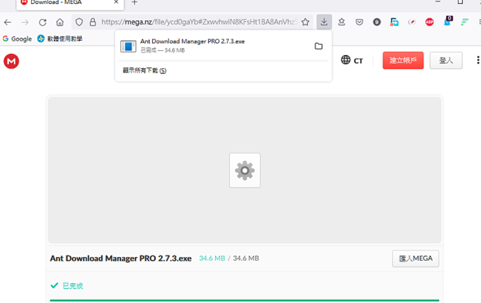Open the tracking protection shield
The height and width of the screenshot is (303, 481).
point(79,22)
